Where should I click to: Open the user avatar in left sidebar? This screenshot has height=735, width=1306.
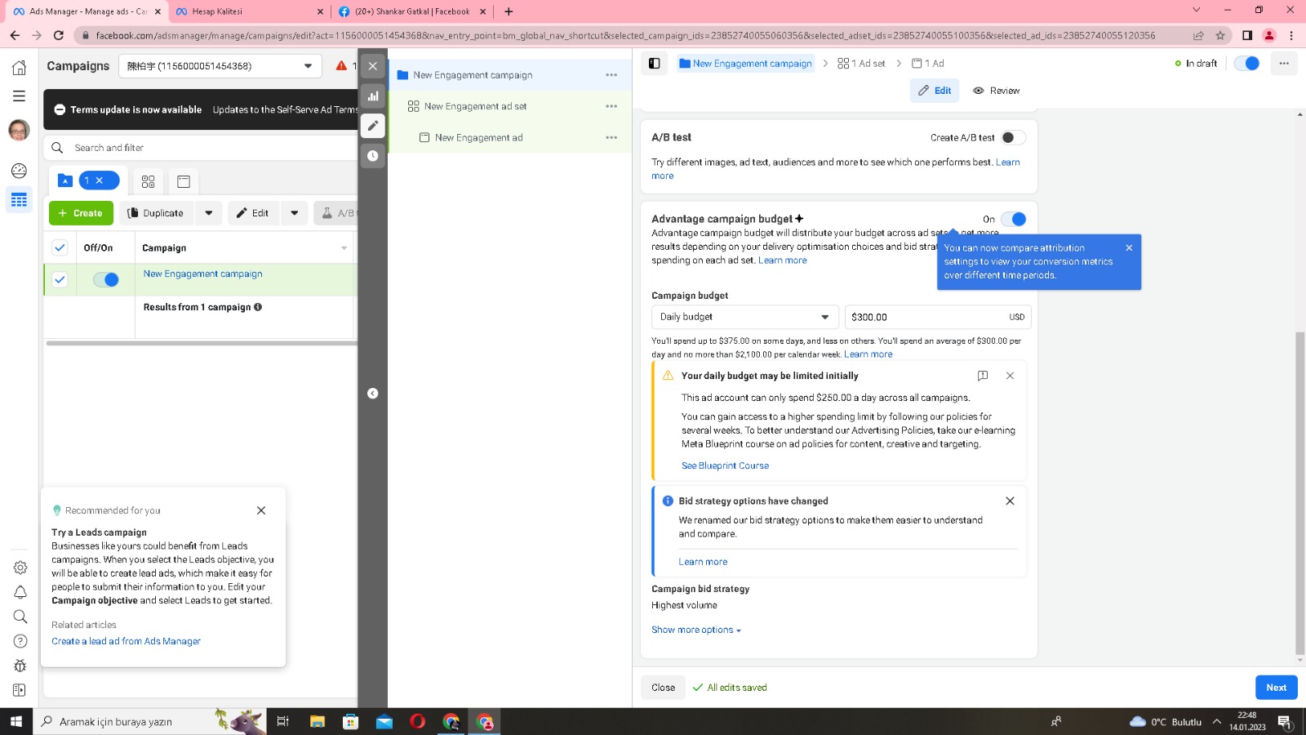pyautogui.click(x=19, y=130)
